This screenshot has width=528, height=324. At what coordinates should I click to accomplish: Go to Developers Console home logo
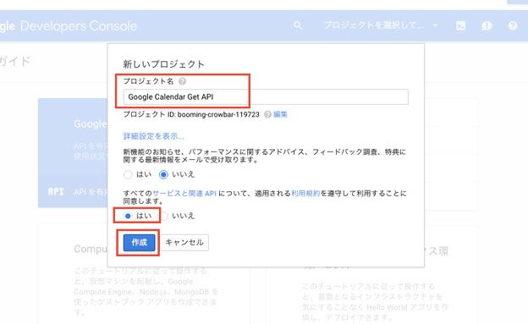69,26
